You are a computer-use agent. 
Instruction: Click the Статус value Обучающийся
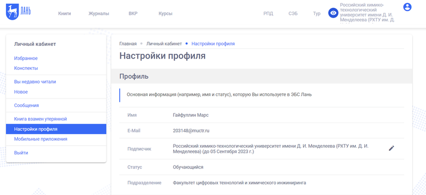[x=188, y=167]
